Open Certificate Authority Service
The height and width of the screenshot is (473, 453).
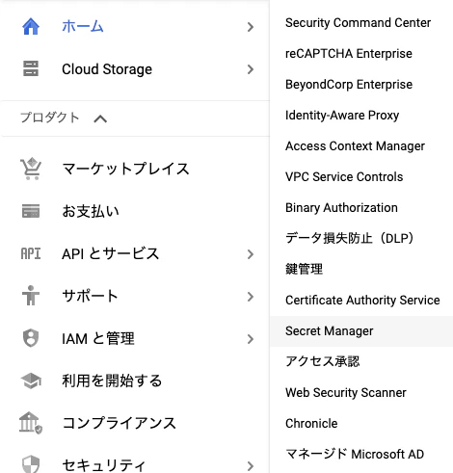pos(361,300)
